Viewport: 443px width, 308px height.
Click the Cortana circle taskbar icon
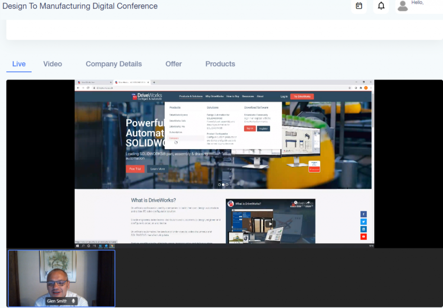point(89,246)
